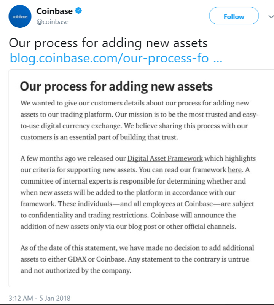
Task: Open the Digital Asset Framework hyperlink
Action: pyautogui.click(x=165, y=158)
